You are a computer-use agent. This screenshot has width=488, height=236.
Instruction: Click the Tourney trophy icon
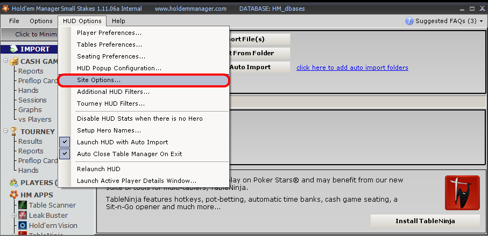coord(14,131)
